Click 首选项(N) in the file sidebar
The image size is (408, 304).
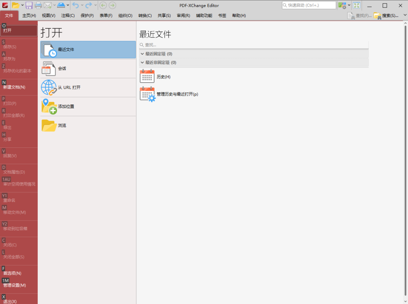12,273
